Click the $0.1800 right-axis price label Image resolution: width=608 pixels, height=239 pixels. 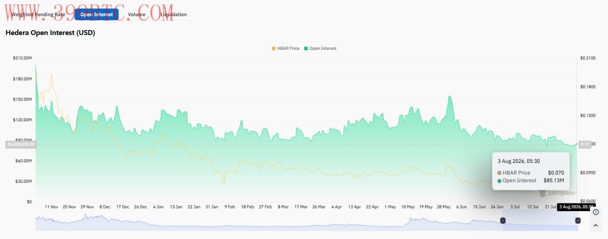point(587,87)
